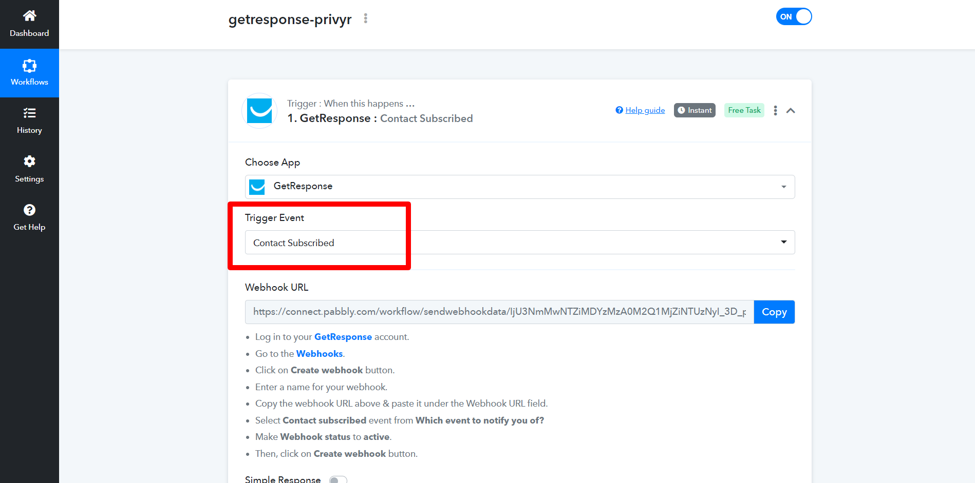Open Settings in the sidebar
This screenshot has height=483, width=975.
[29, 170]
